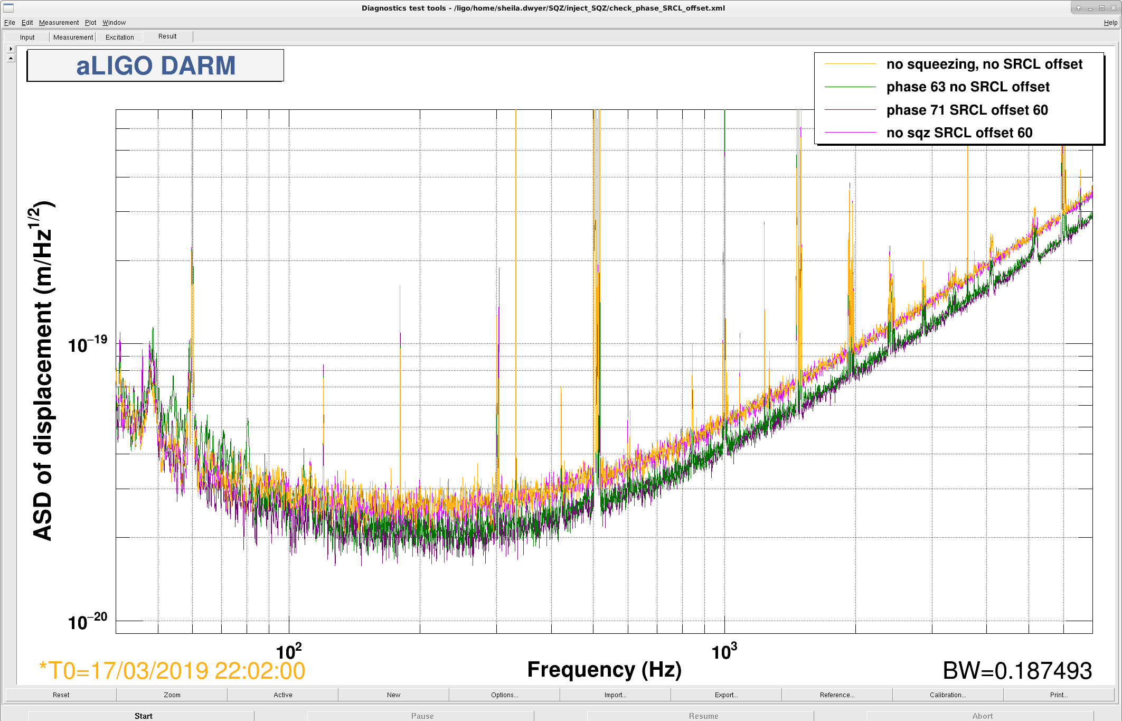1122x721 pixels.
Task: Click the Zoom button below plot
Action: [x=172, y=695]
